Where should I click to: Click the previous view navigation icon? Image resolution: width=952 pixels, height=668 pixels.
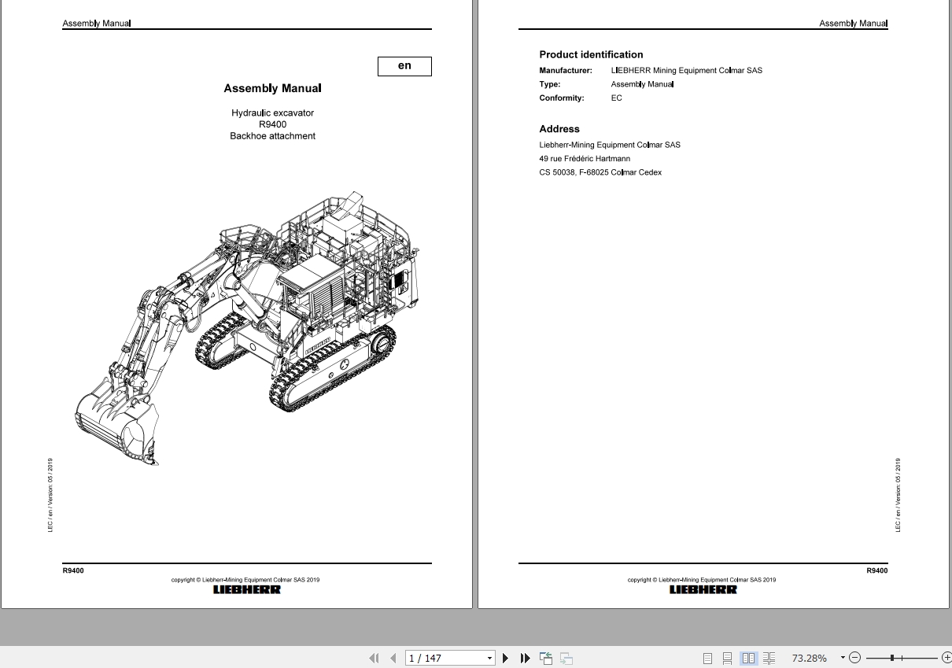click(x=546, y=658)
